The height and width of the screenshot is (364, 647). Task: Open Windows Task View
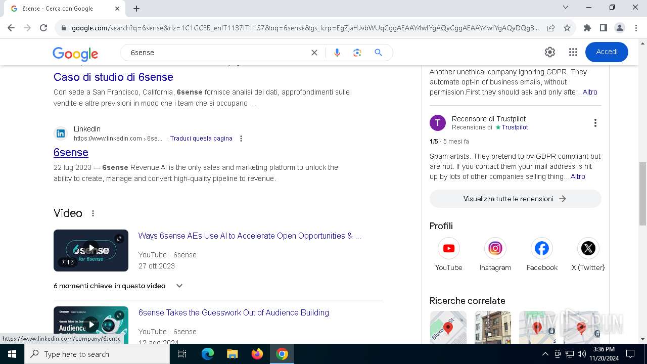coord(182,354)
